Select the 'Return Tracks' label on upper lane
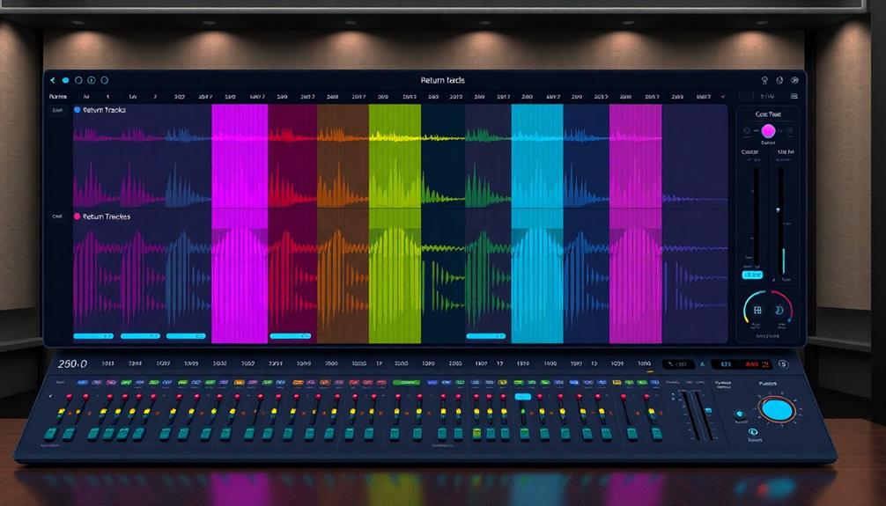Image resolution: width=886 pixels, height=506 pixels. pyautogui.click(x=105, y=110)
